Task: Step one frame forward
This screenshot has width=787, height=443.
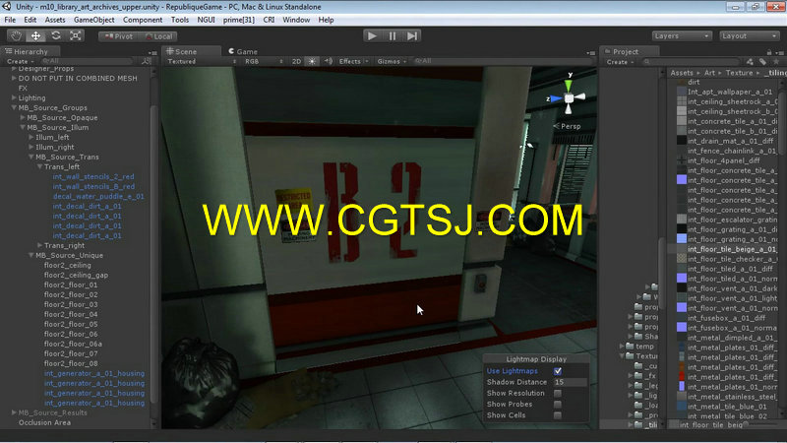Action: coord(412,35)
